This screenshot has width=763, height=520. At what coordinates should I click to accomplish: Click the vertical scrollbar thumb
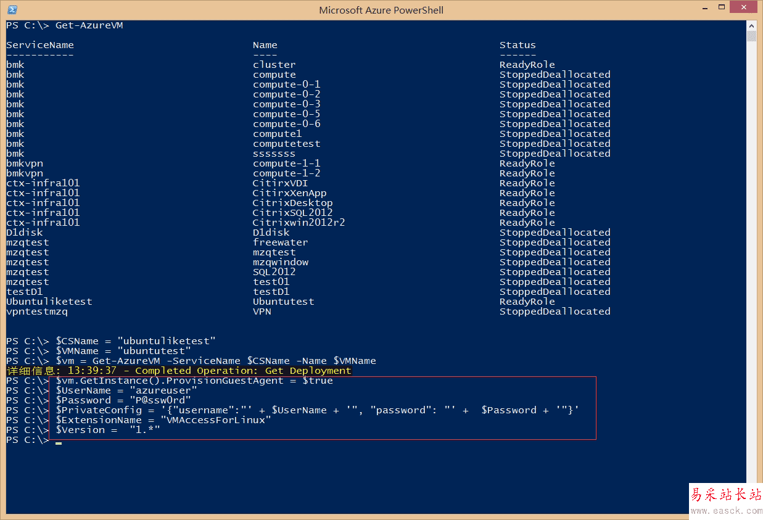(x=751, y=36)
